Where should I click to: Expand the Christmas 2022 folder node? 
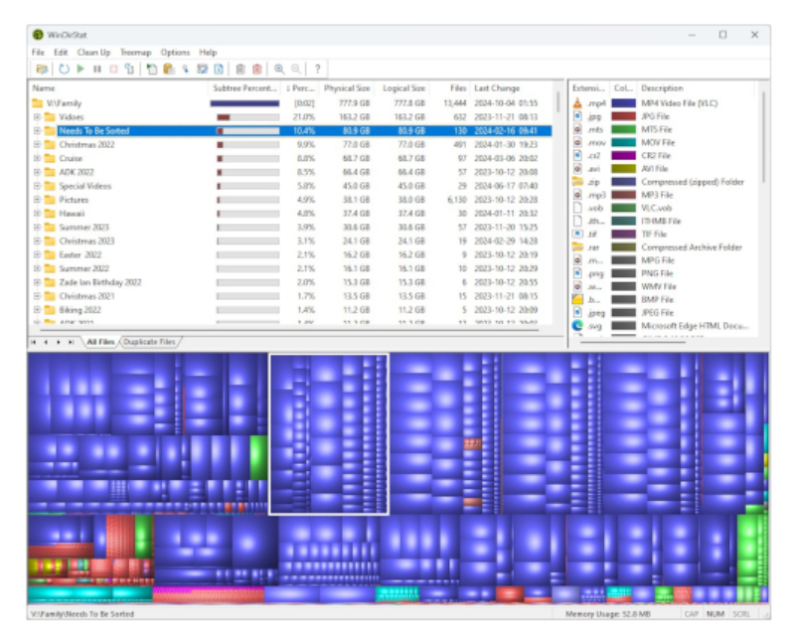click(37, 144)
